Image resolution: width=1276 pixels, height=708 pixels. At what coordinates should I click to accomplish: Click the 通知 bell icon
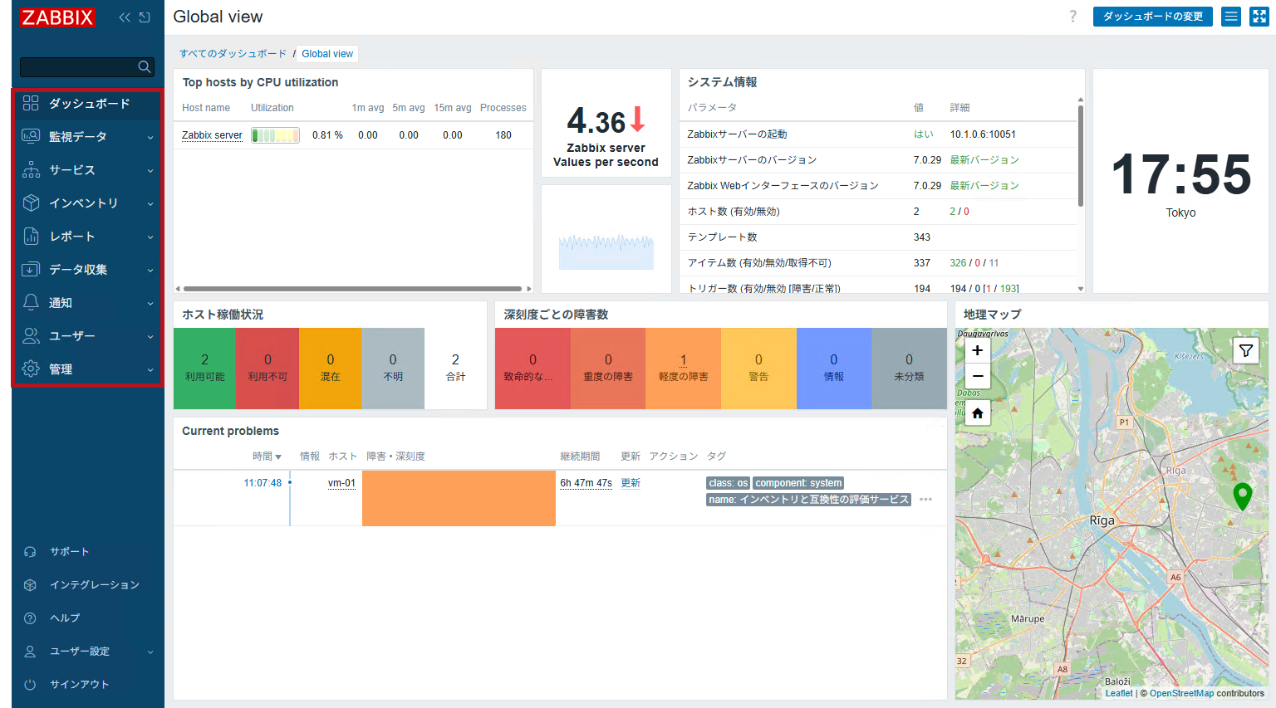31,302
